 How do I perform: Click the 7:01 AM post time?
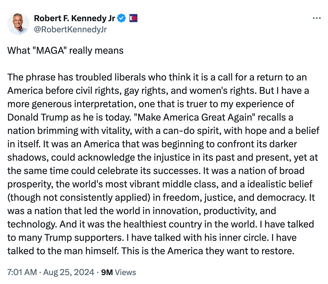click(x=22, y=272)
